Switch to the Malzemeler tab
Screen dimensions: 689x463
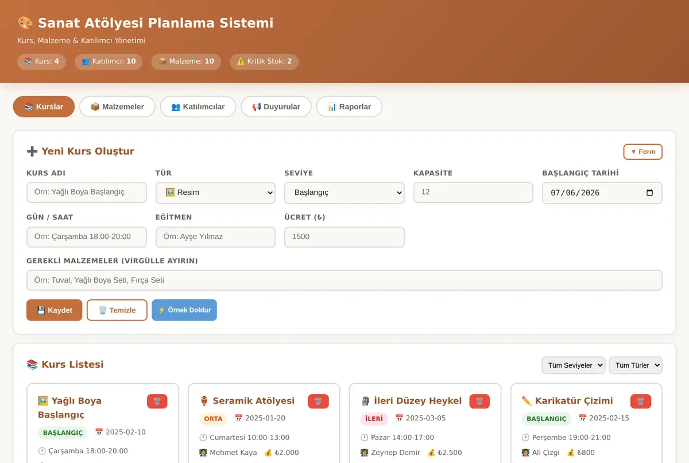click(117, 107)
